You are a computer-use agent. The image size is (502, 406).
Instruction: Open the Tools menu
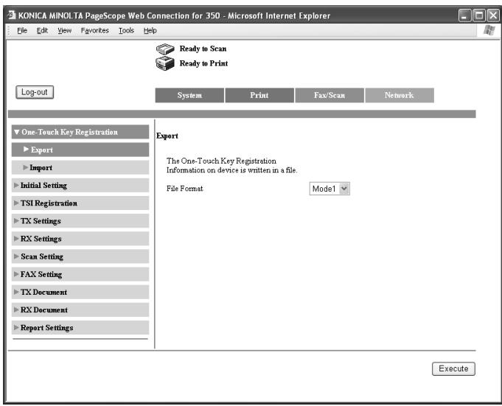tap(127, 30)
